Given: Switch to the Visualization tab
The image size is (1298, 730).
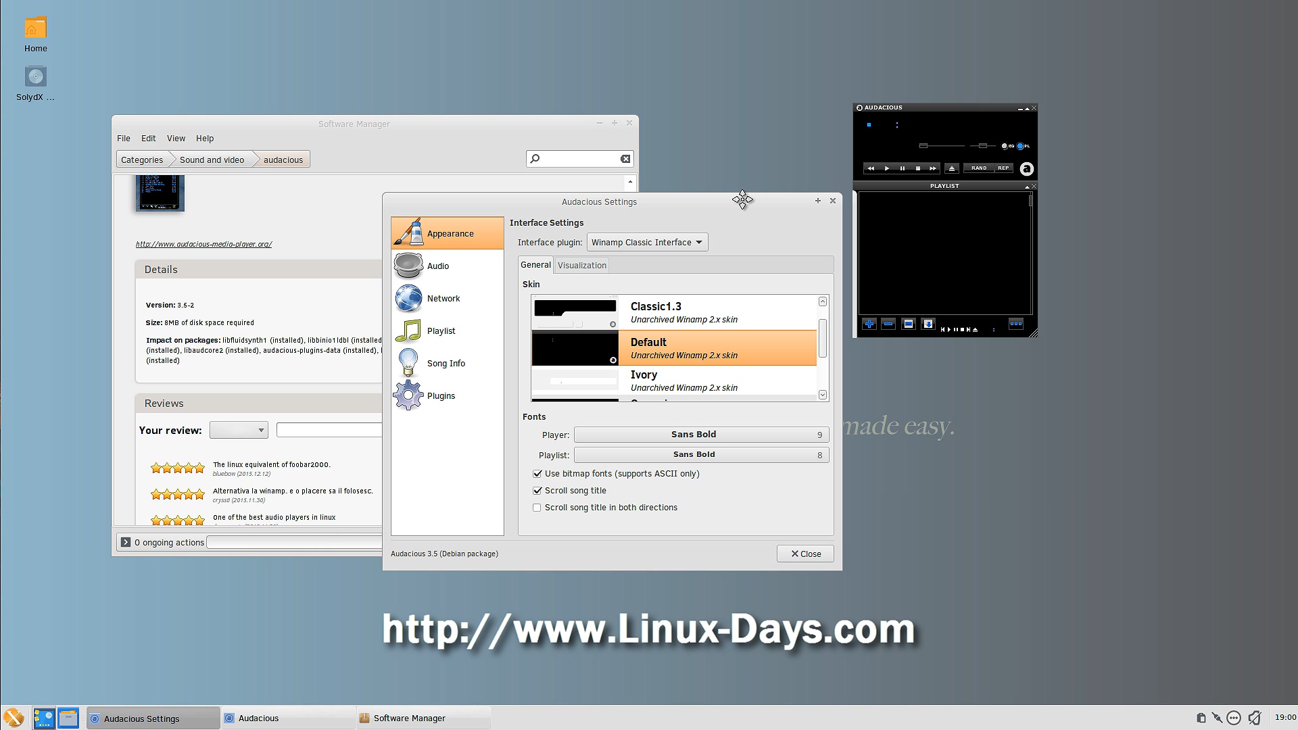Looking at the screenshot, I should tap(582, 265).
